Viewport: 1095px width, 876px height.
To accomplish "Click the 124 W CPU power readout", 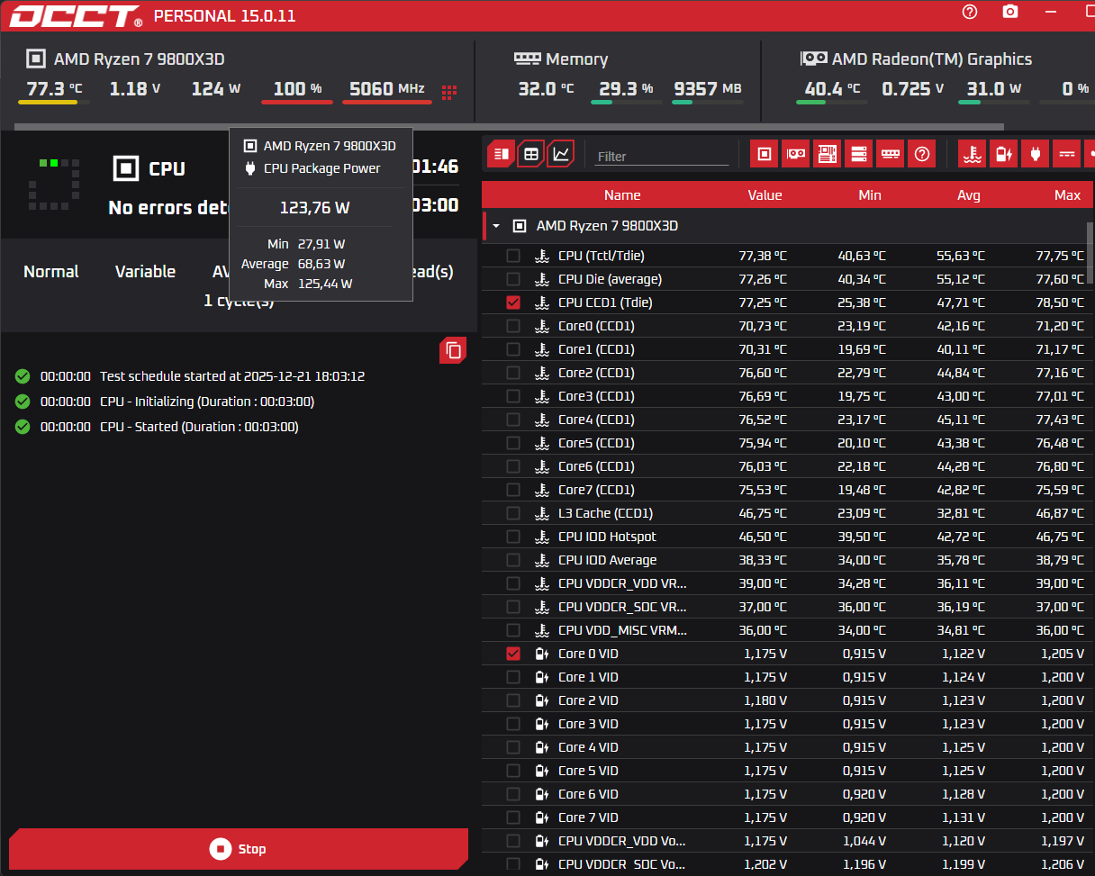I will click(x=216, y=88).
